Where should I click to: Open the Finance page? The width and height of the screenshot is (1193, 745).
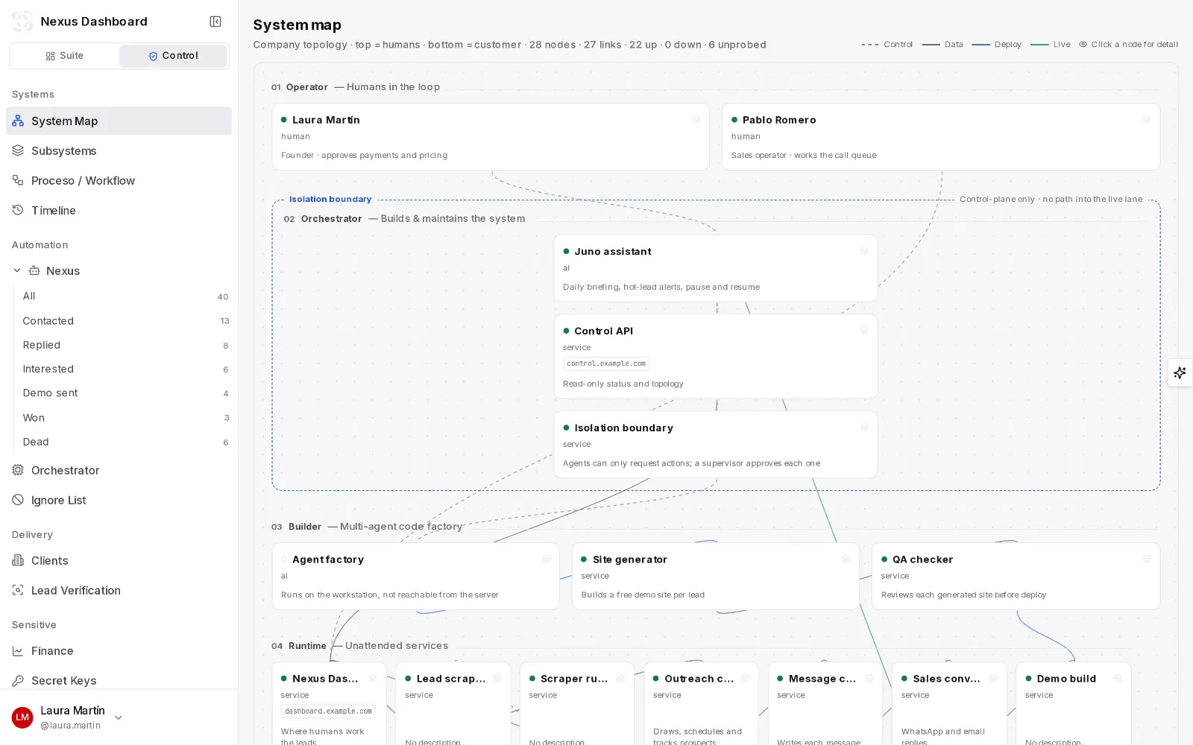tap(119, 650)
